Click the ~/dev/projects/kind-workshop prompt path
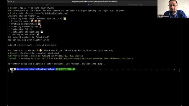This screenshot has width=189, height=106. pos(37,69)
